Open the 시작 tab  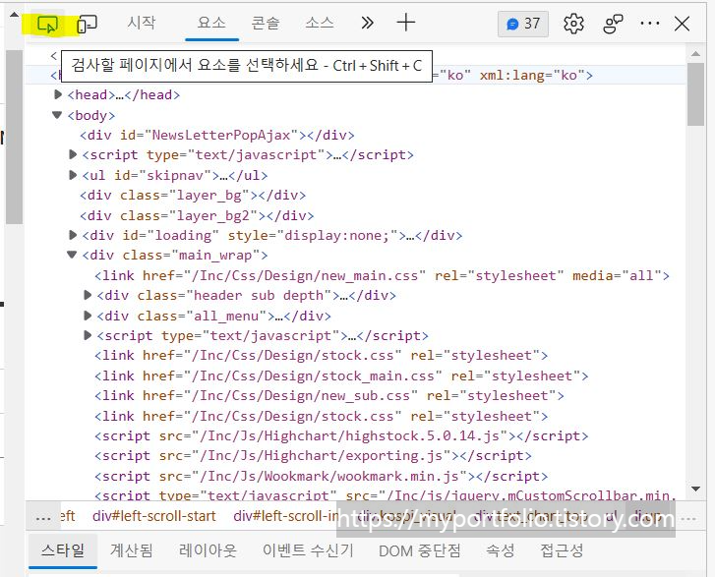pos(142,23)
